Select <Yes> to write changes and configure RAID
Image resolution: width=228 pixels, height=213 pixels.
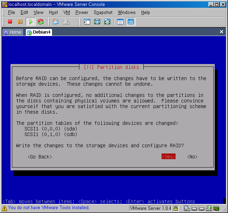[168, 157]
